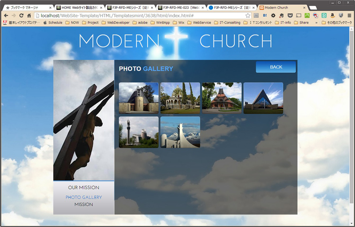Click the Amazon extension icon
This screenshot has height=227, width=355.
click(x=332, y=15)
